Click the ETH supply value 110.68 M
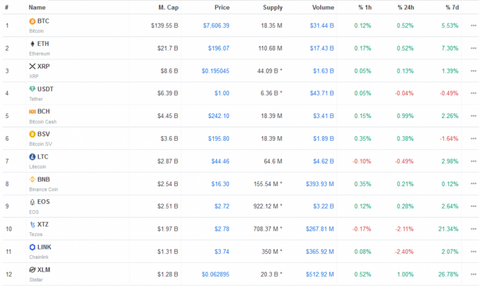 point(270,48)
